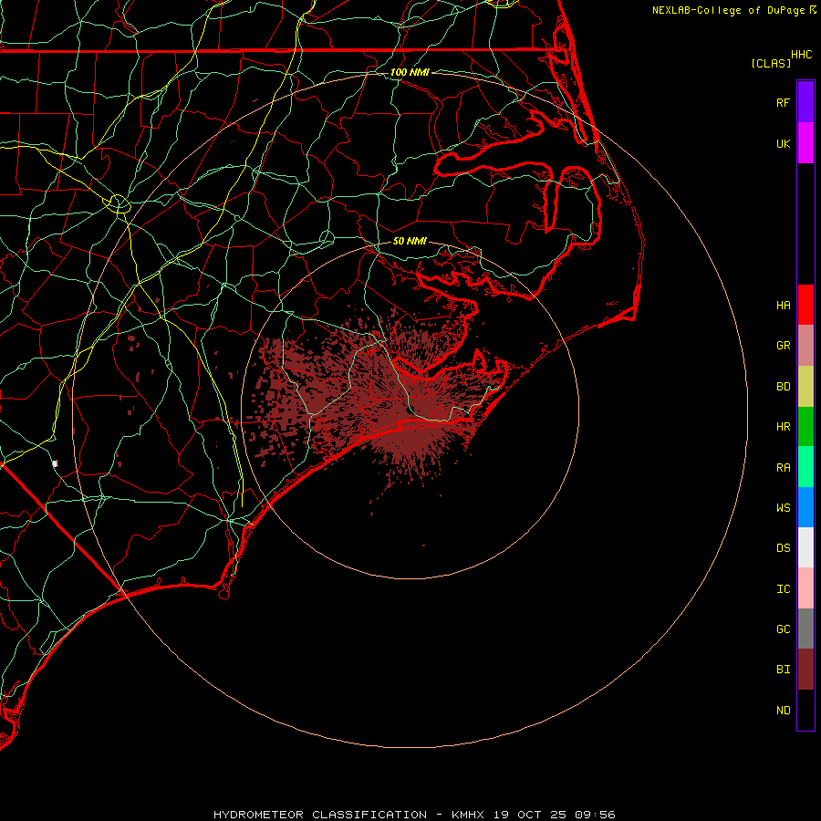Click the HA red legend swatch
This screenshot has width=821, height=821.
pos(805,305)
